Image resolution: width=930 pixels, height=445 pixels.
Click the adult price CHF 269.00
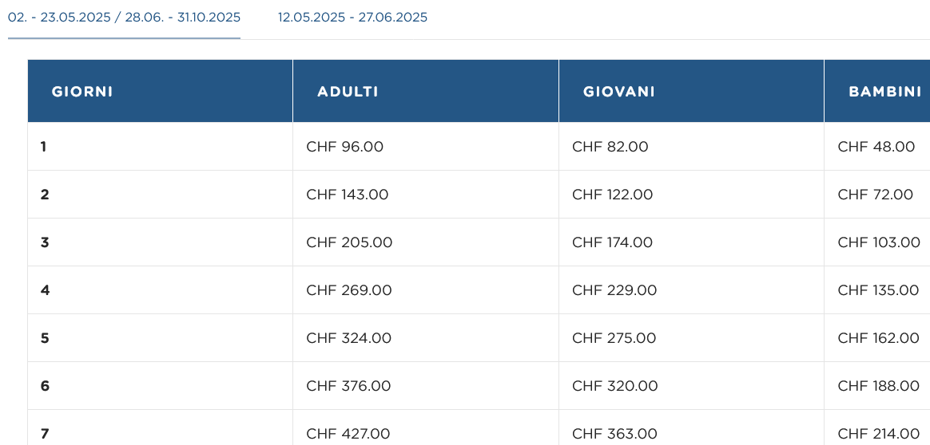point(349,290)
